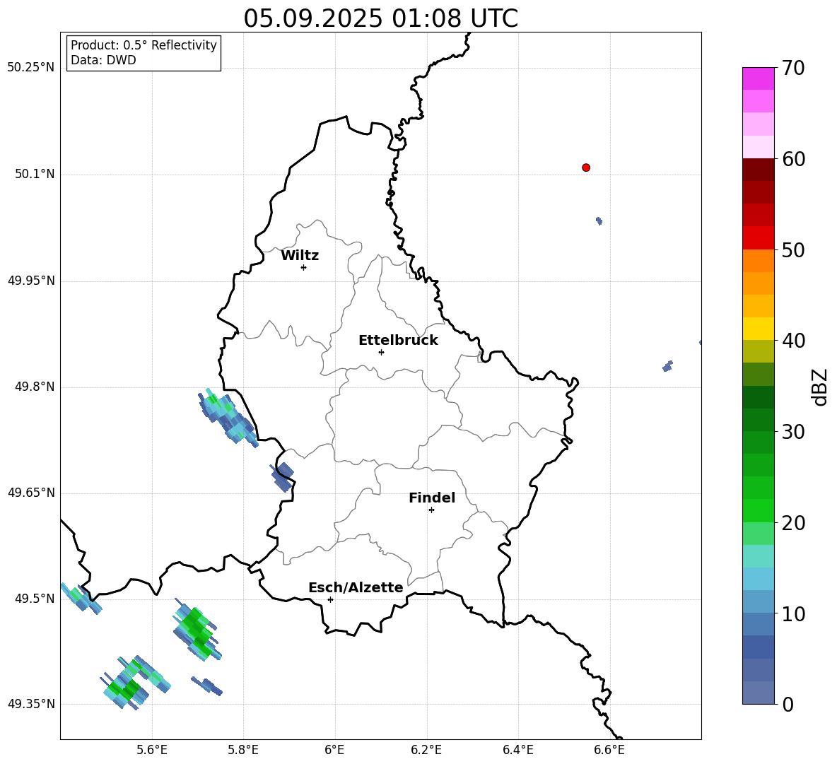Click the 49.95°N latitude label
The width and height of the screenshot is (837, 764).
(x=30, y=281)
